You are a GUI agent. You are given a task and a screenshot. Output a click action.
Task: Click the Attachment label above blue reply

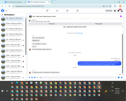click(117, 60)
